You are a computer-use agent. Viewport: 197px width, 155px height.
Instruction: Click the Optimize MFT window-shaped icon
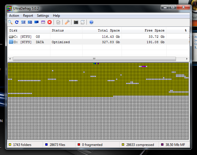tap(43, 22)
